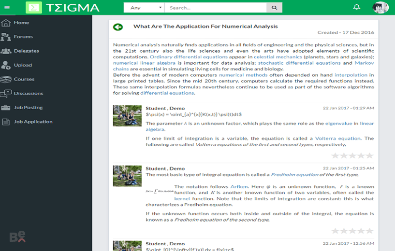Click the Job Posting briefcase icon
Screen dimensions: 395x251
pos(5,108)
